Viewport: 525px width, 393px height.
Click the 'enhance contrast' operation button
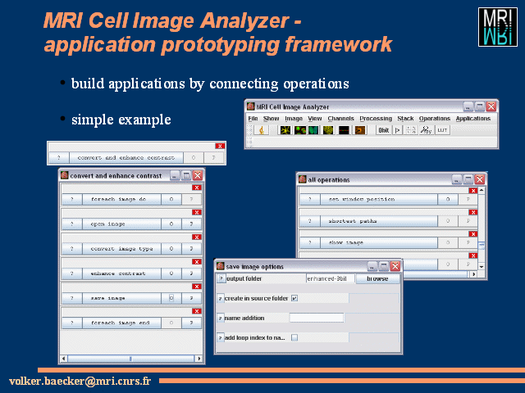point(121,273)
